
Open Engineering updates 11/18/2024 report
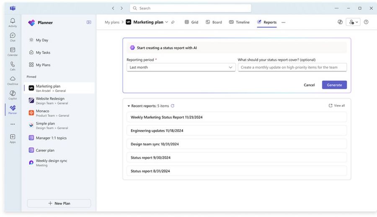click(x=237, y=130)
